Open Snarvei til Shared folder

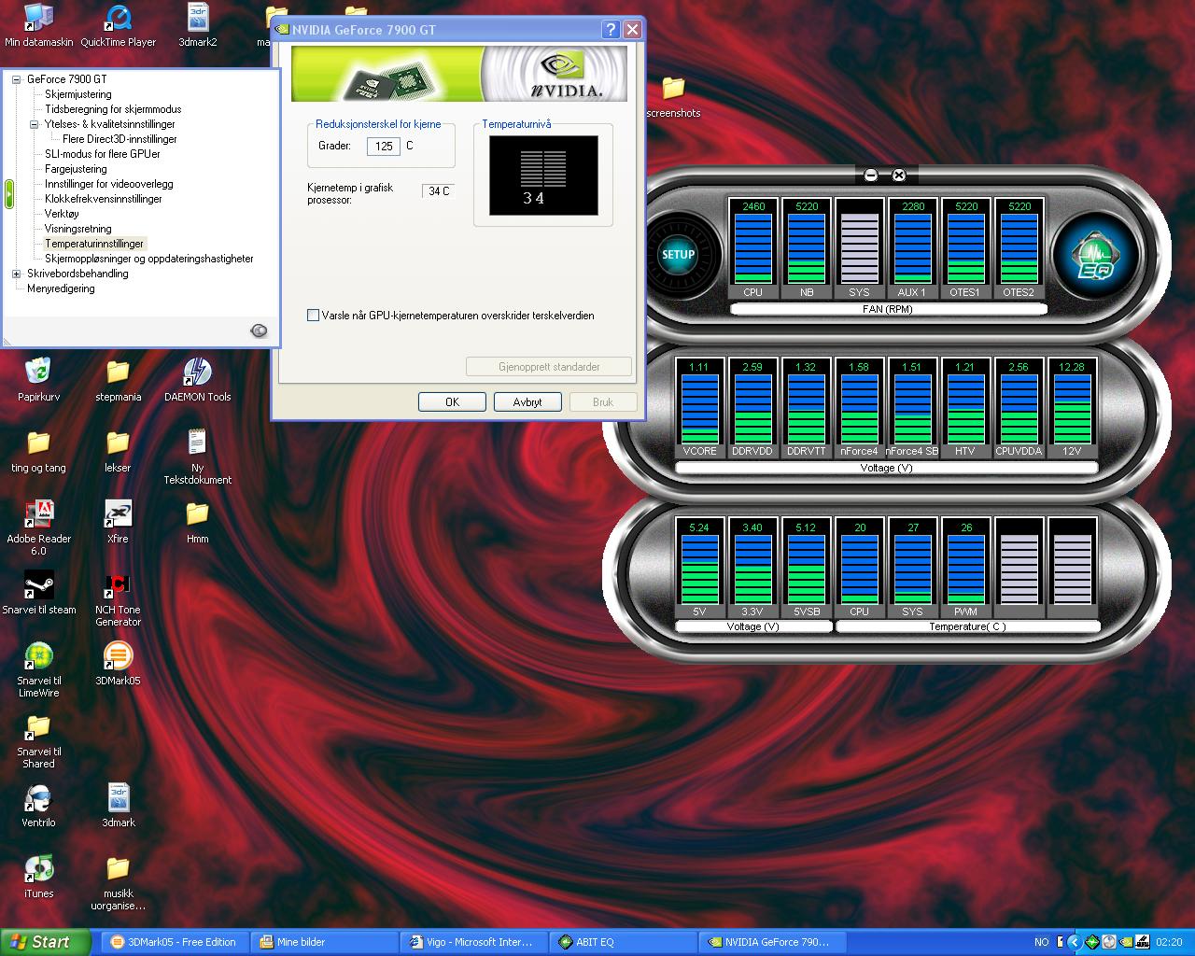(x=38, y=740)
